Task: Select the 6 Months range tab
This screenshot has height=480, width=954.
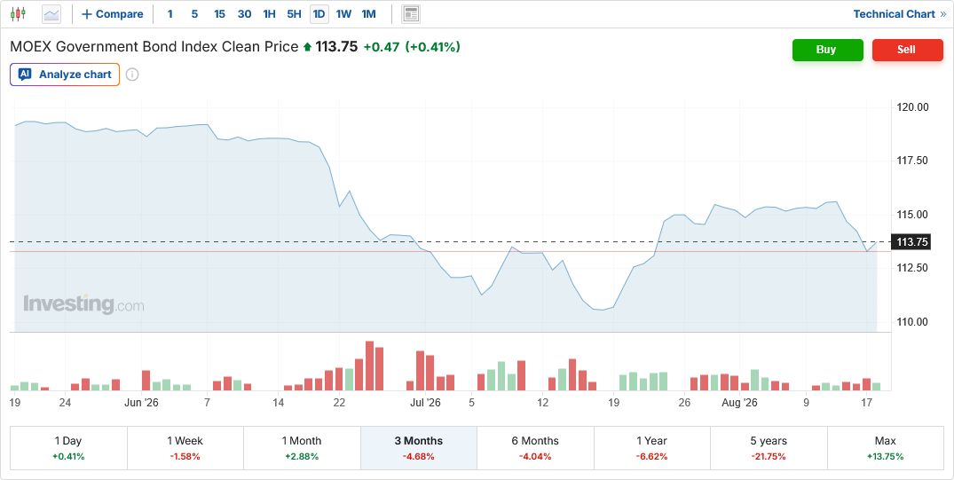Action: [x=535, y=448]
